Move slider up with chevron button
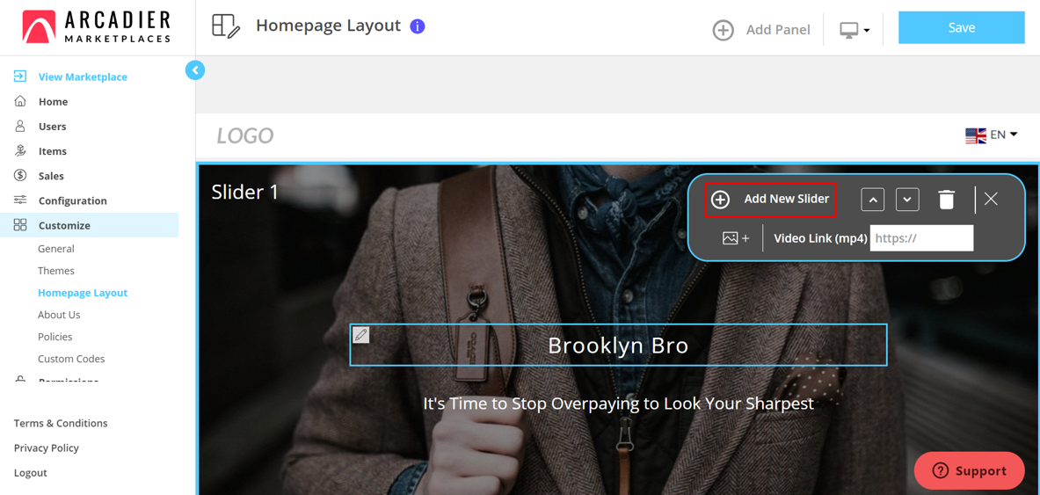 coord(873,199)
